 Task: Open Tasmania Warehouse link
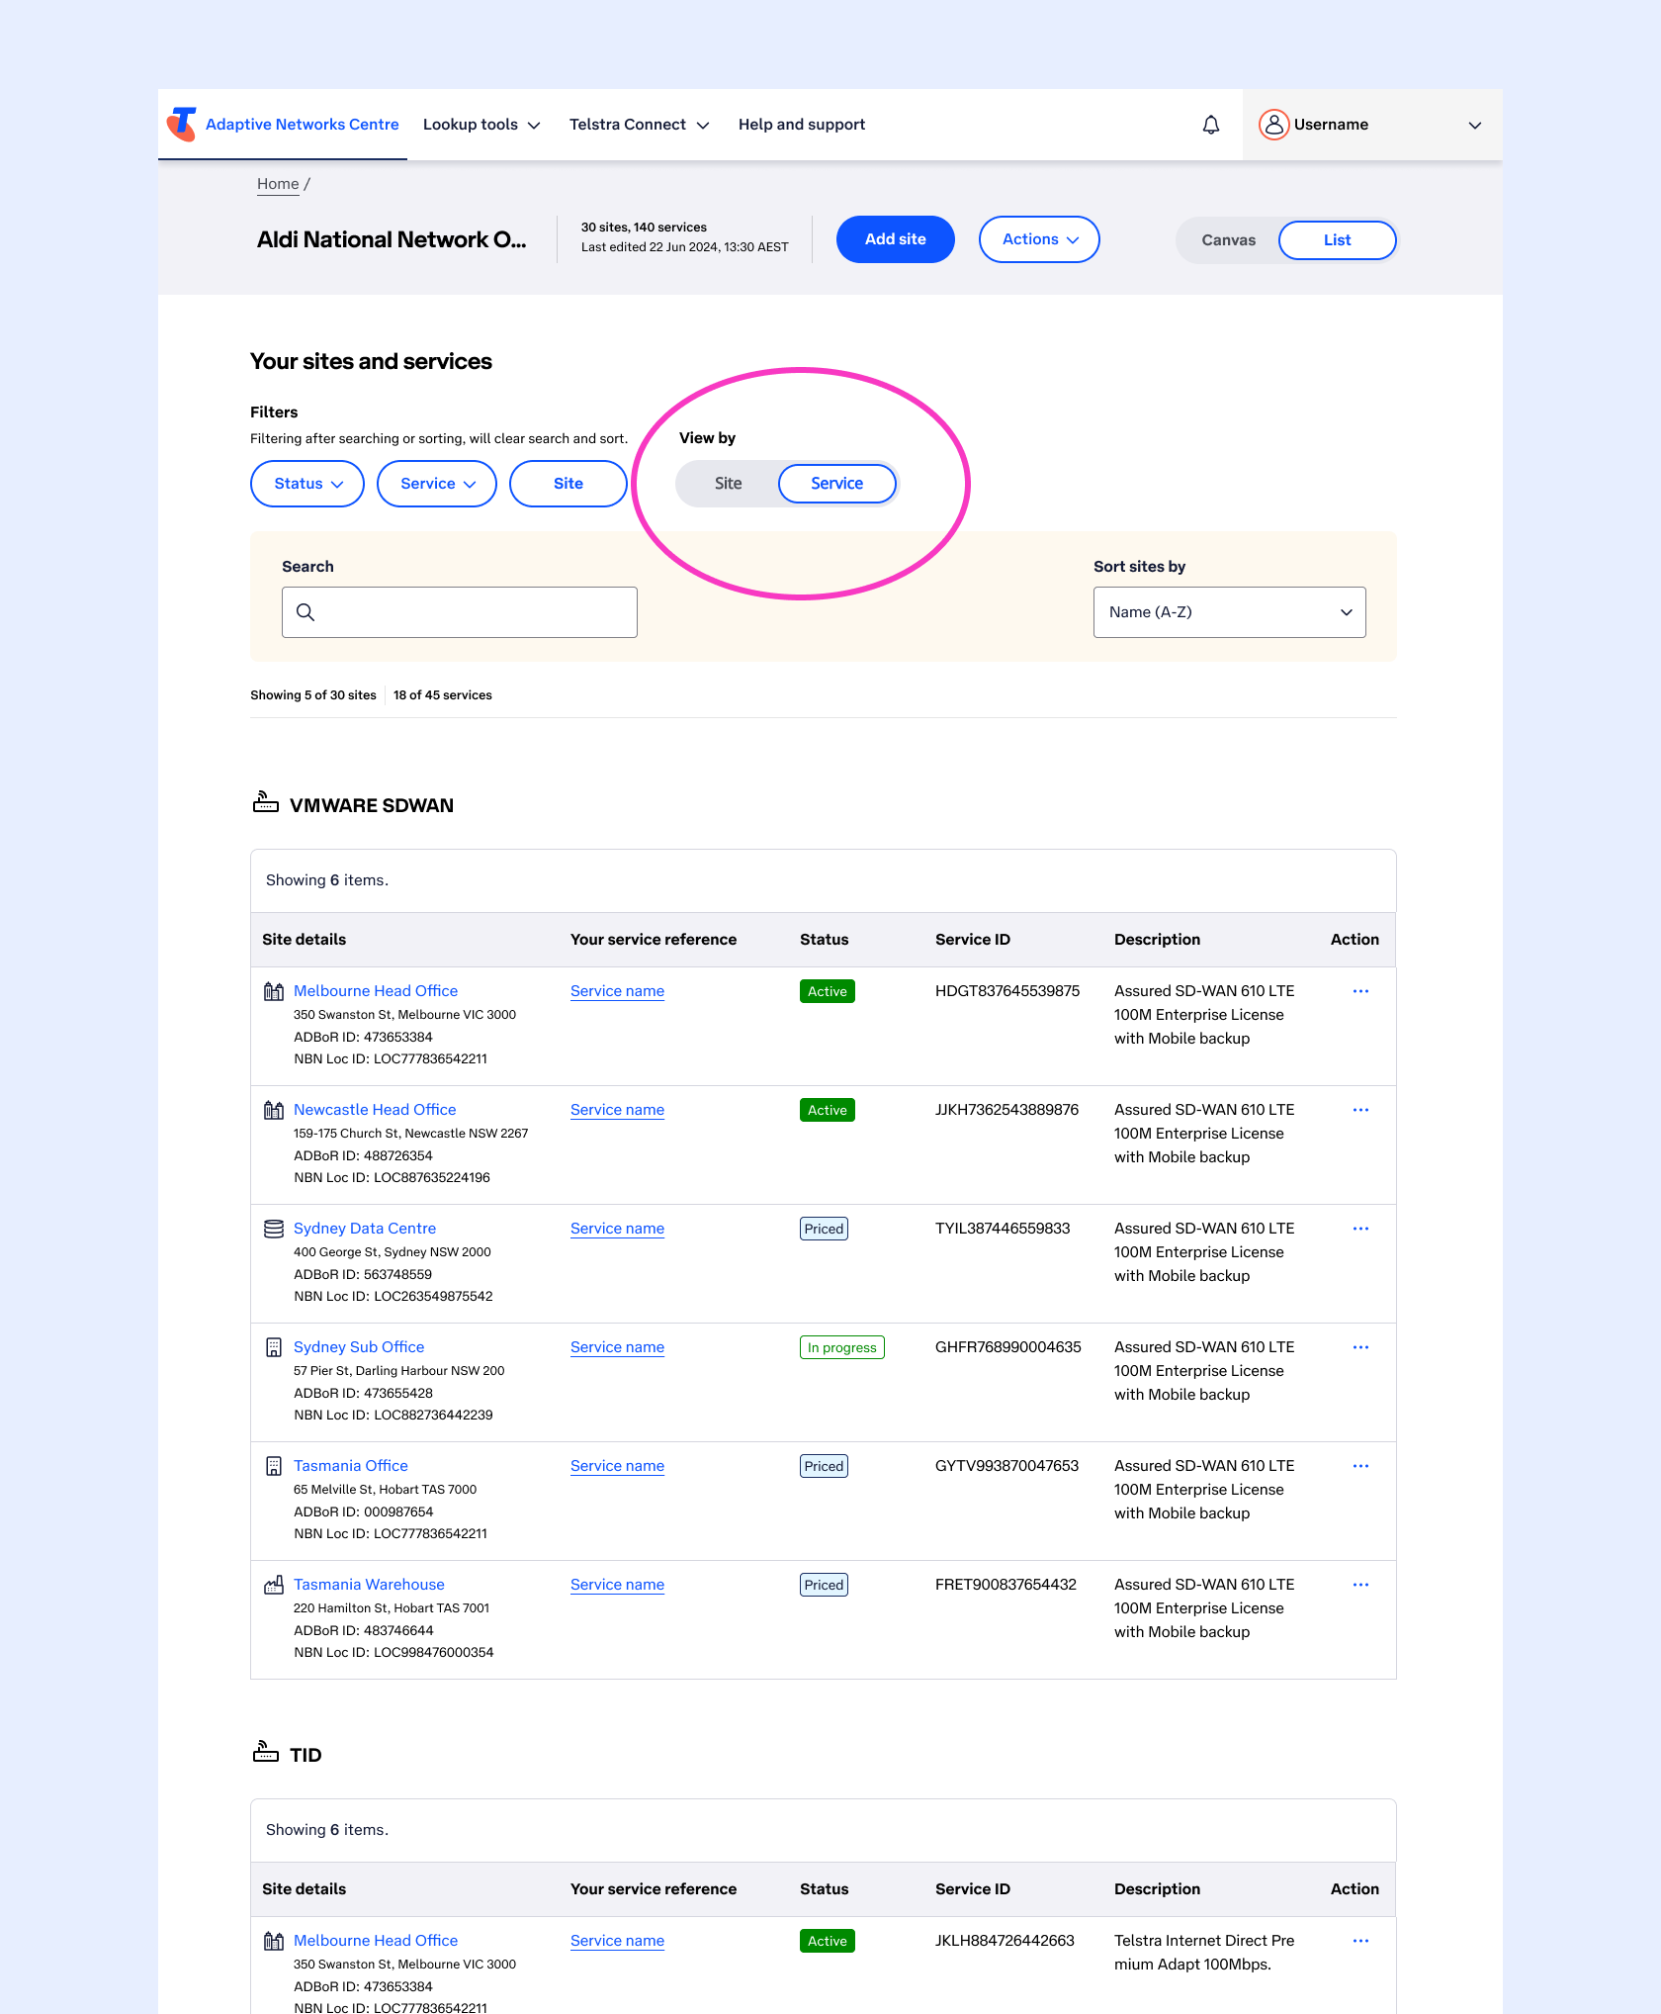coord(369,1585)
